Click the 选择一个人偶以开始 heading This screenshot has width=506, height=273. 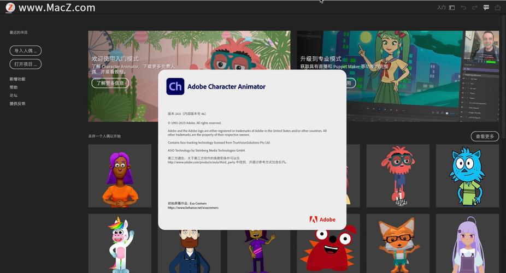pos(104,136)
